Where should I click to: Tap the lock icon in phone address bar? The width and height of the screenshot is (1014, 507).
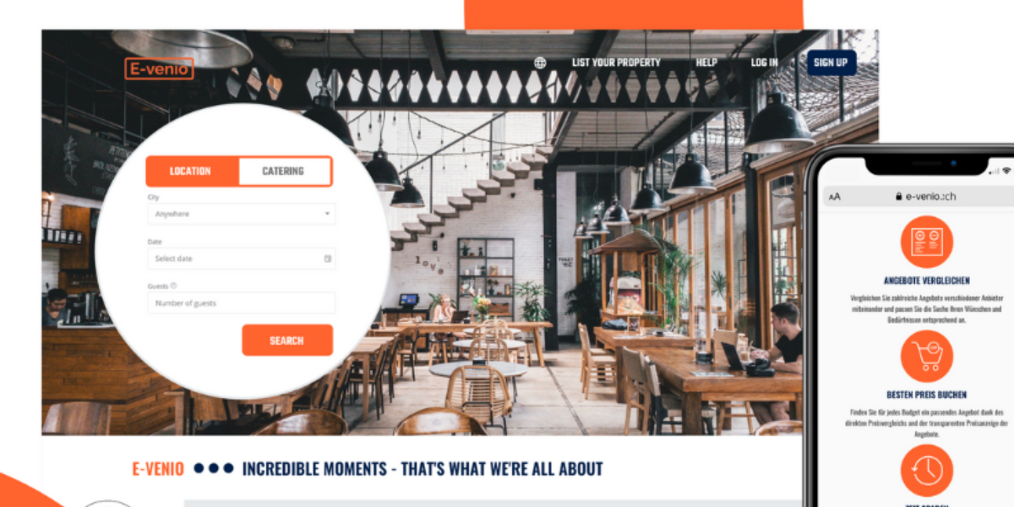[898, 196]
